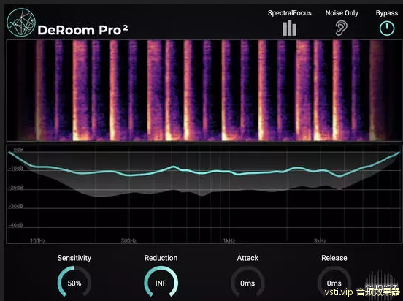
Task: Click the Release knob at 0ms
Action: pyautogui.click(x=334, y=282)
